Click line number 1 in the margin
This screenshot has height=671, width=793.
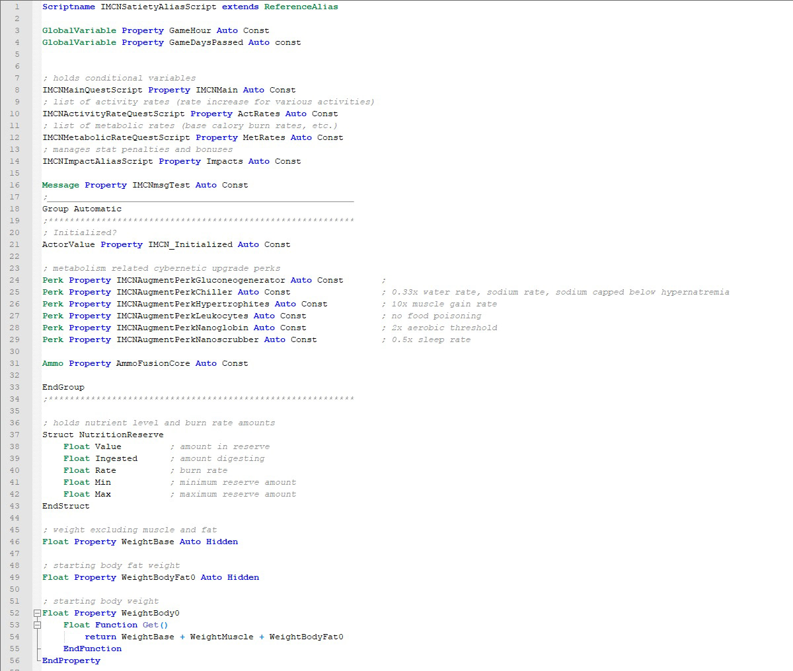click(17, 7)
